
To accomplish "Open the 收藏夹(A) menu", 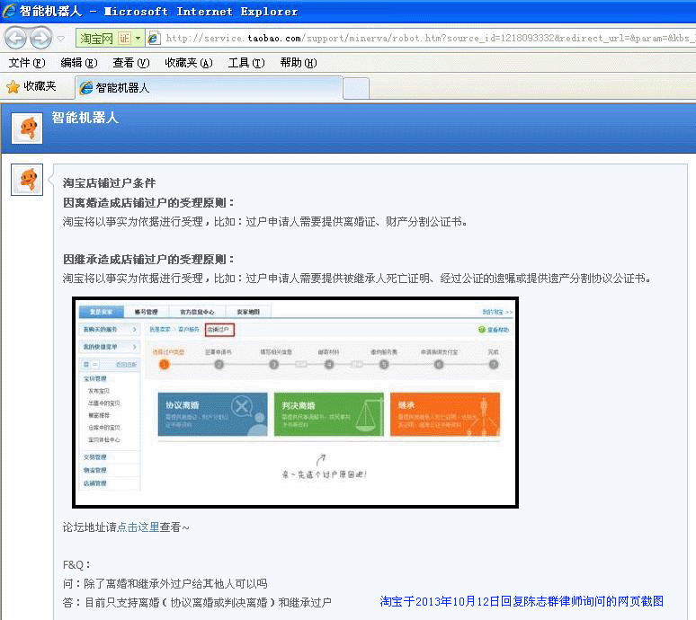I will pos(189,63).
